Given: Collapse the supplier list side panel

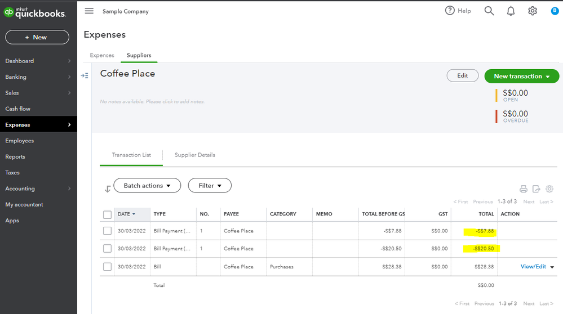Looking at the screenshot, I should pyautogui.click(x=85, y=75).
